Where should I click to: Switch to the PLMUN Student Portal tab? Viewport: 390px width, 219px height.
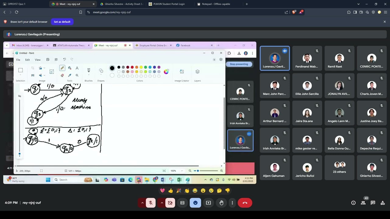(x=169, y=4)
